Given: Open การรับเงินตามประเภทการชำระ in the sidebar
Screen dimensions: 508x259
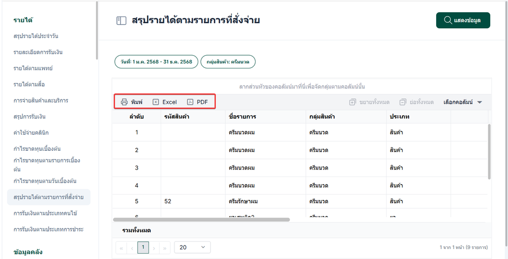Looking at the screenshot, I should click(x=49, y=230).
